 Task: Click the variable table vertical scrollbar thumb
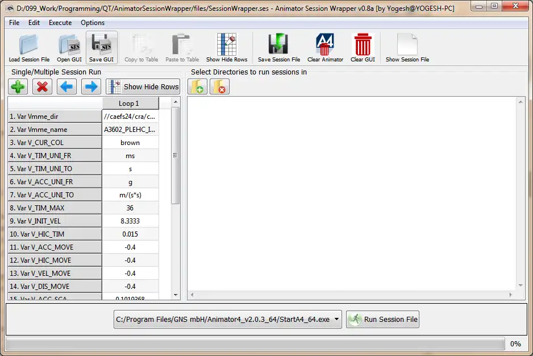176,156
